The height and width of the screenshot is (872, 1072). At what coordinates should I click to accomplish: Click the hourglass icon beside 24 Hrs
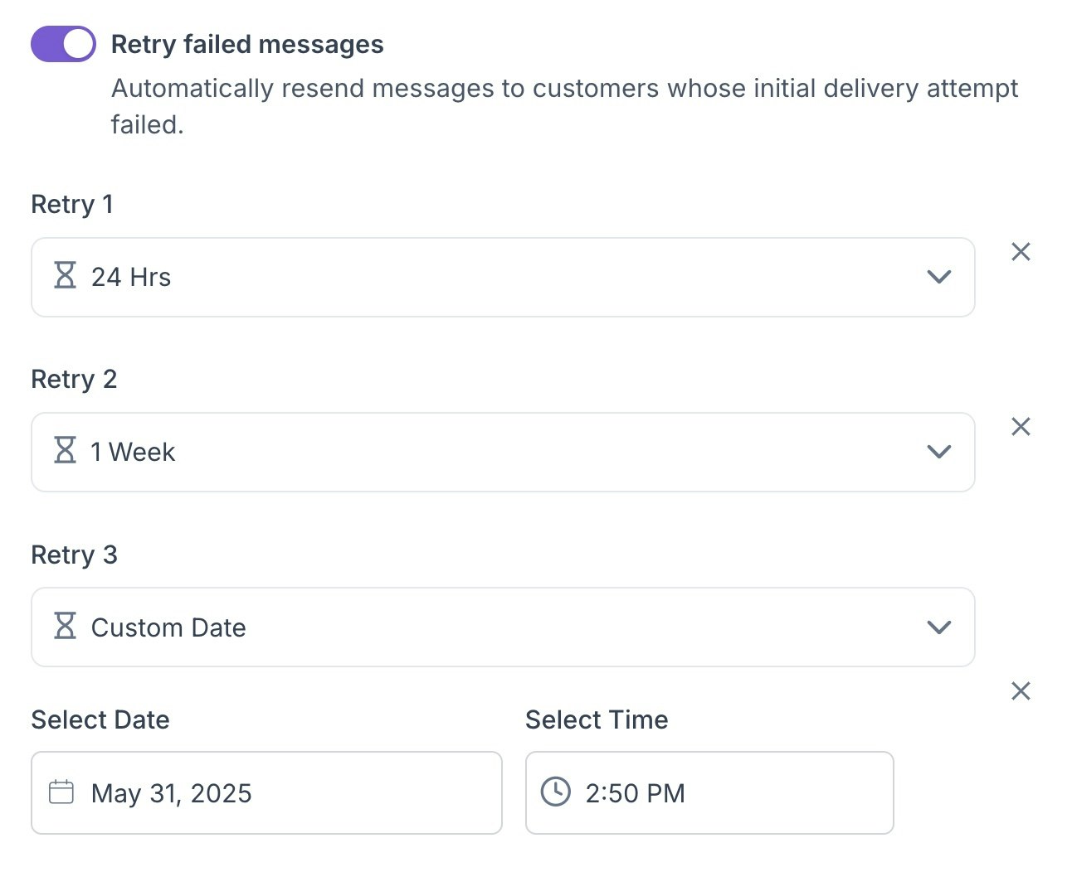pos(65,276)
